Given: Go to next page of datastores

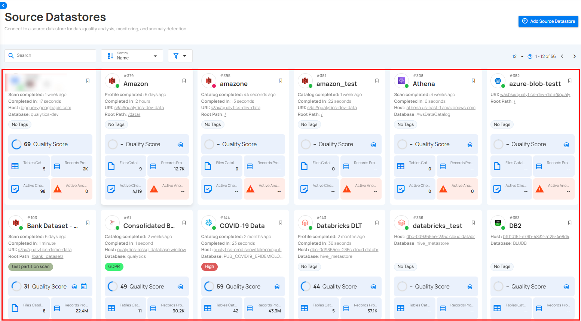Looking at the screenshot, I should [x=575, y=56].
